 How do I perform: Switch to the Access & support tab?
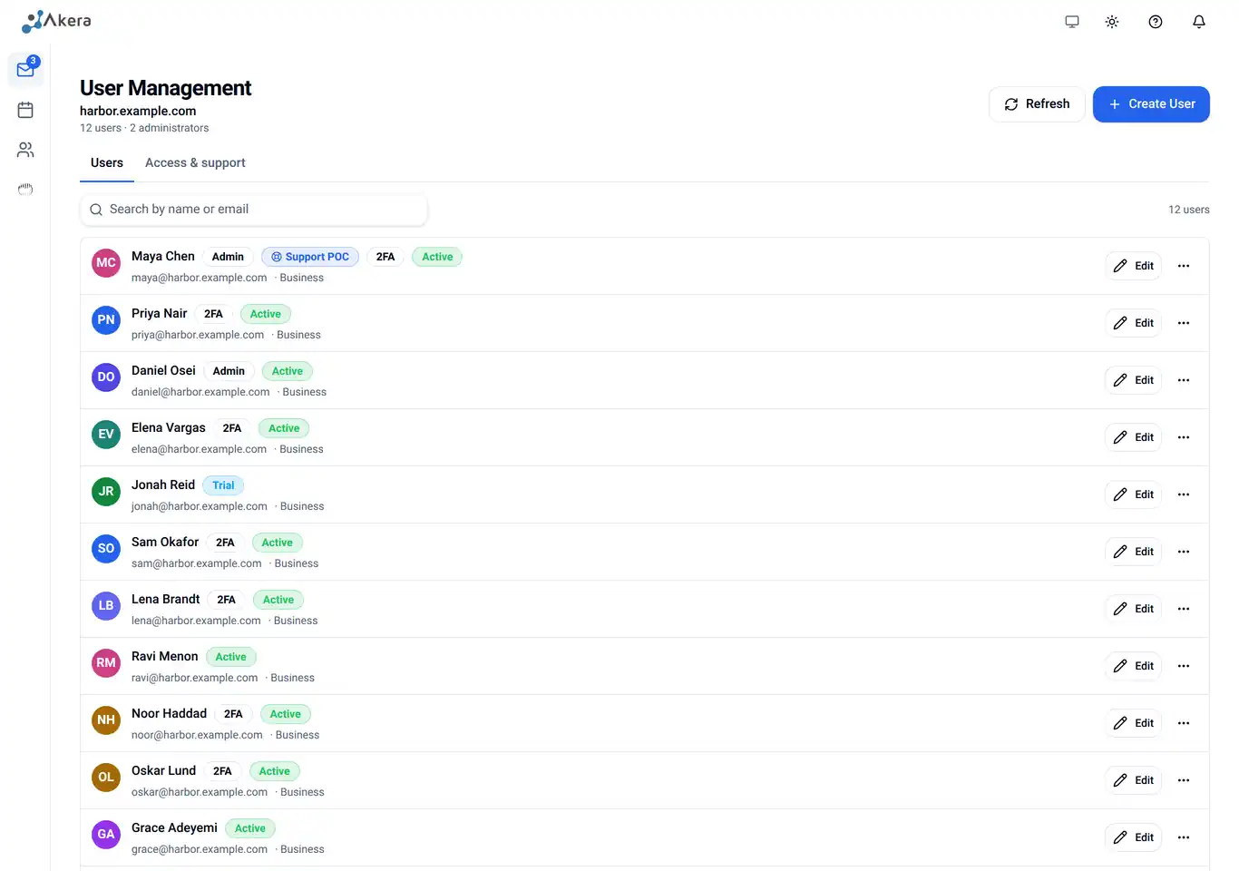(195, 163)
